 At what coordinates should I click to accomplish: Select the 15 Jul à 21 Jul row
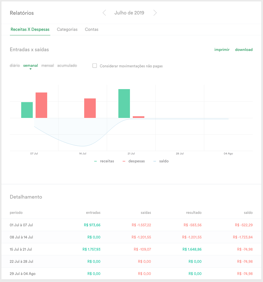pos(131,249)
